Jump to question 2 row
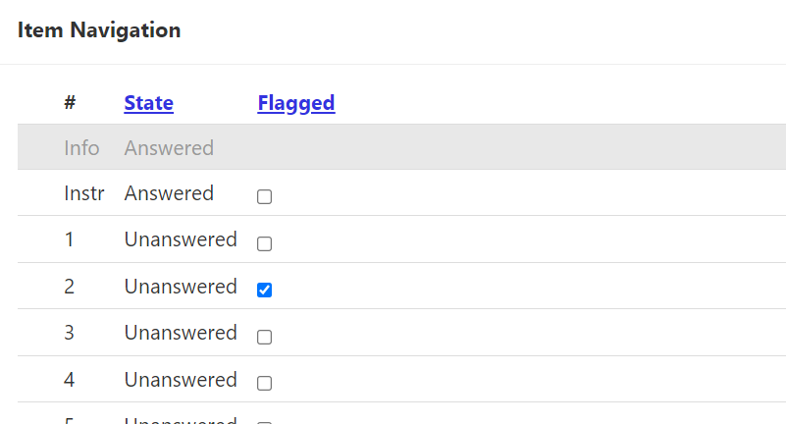 pos(69,287)
